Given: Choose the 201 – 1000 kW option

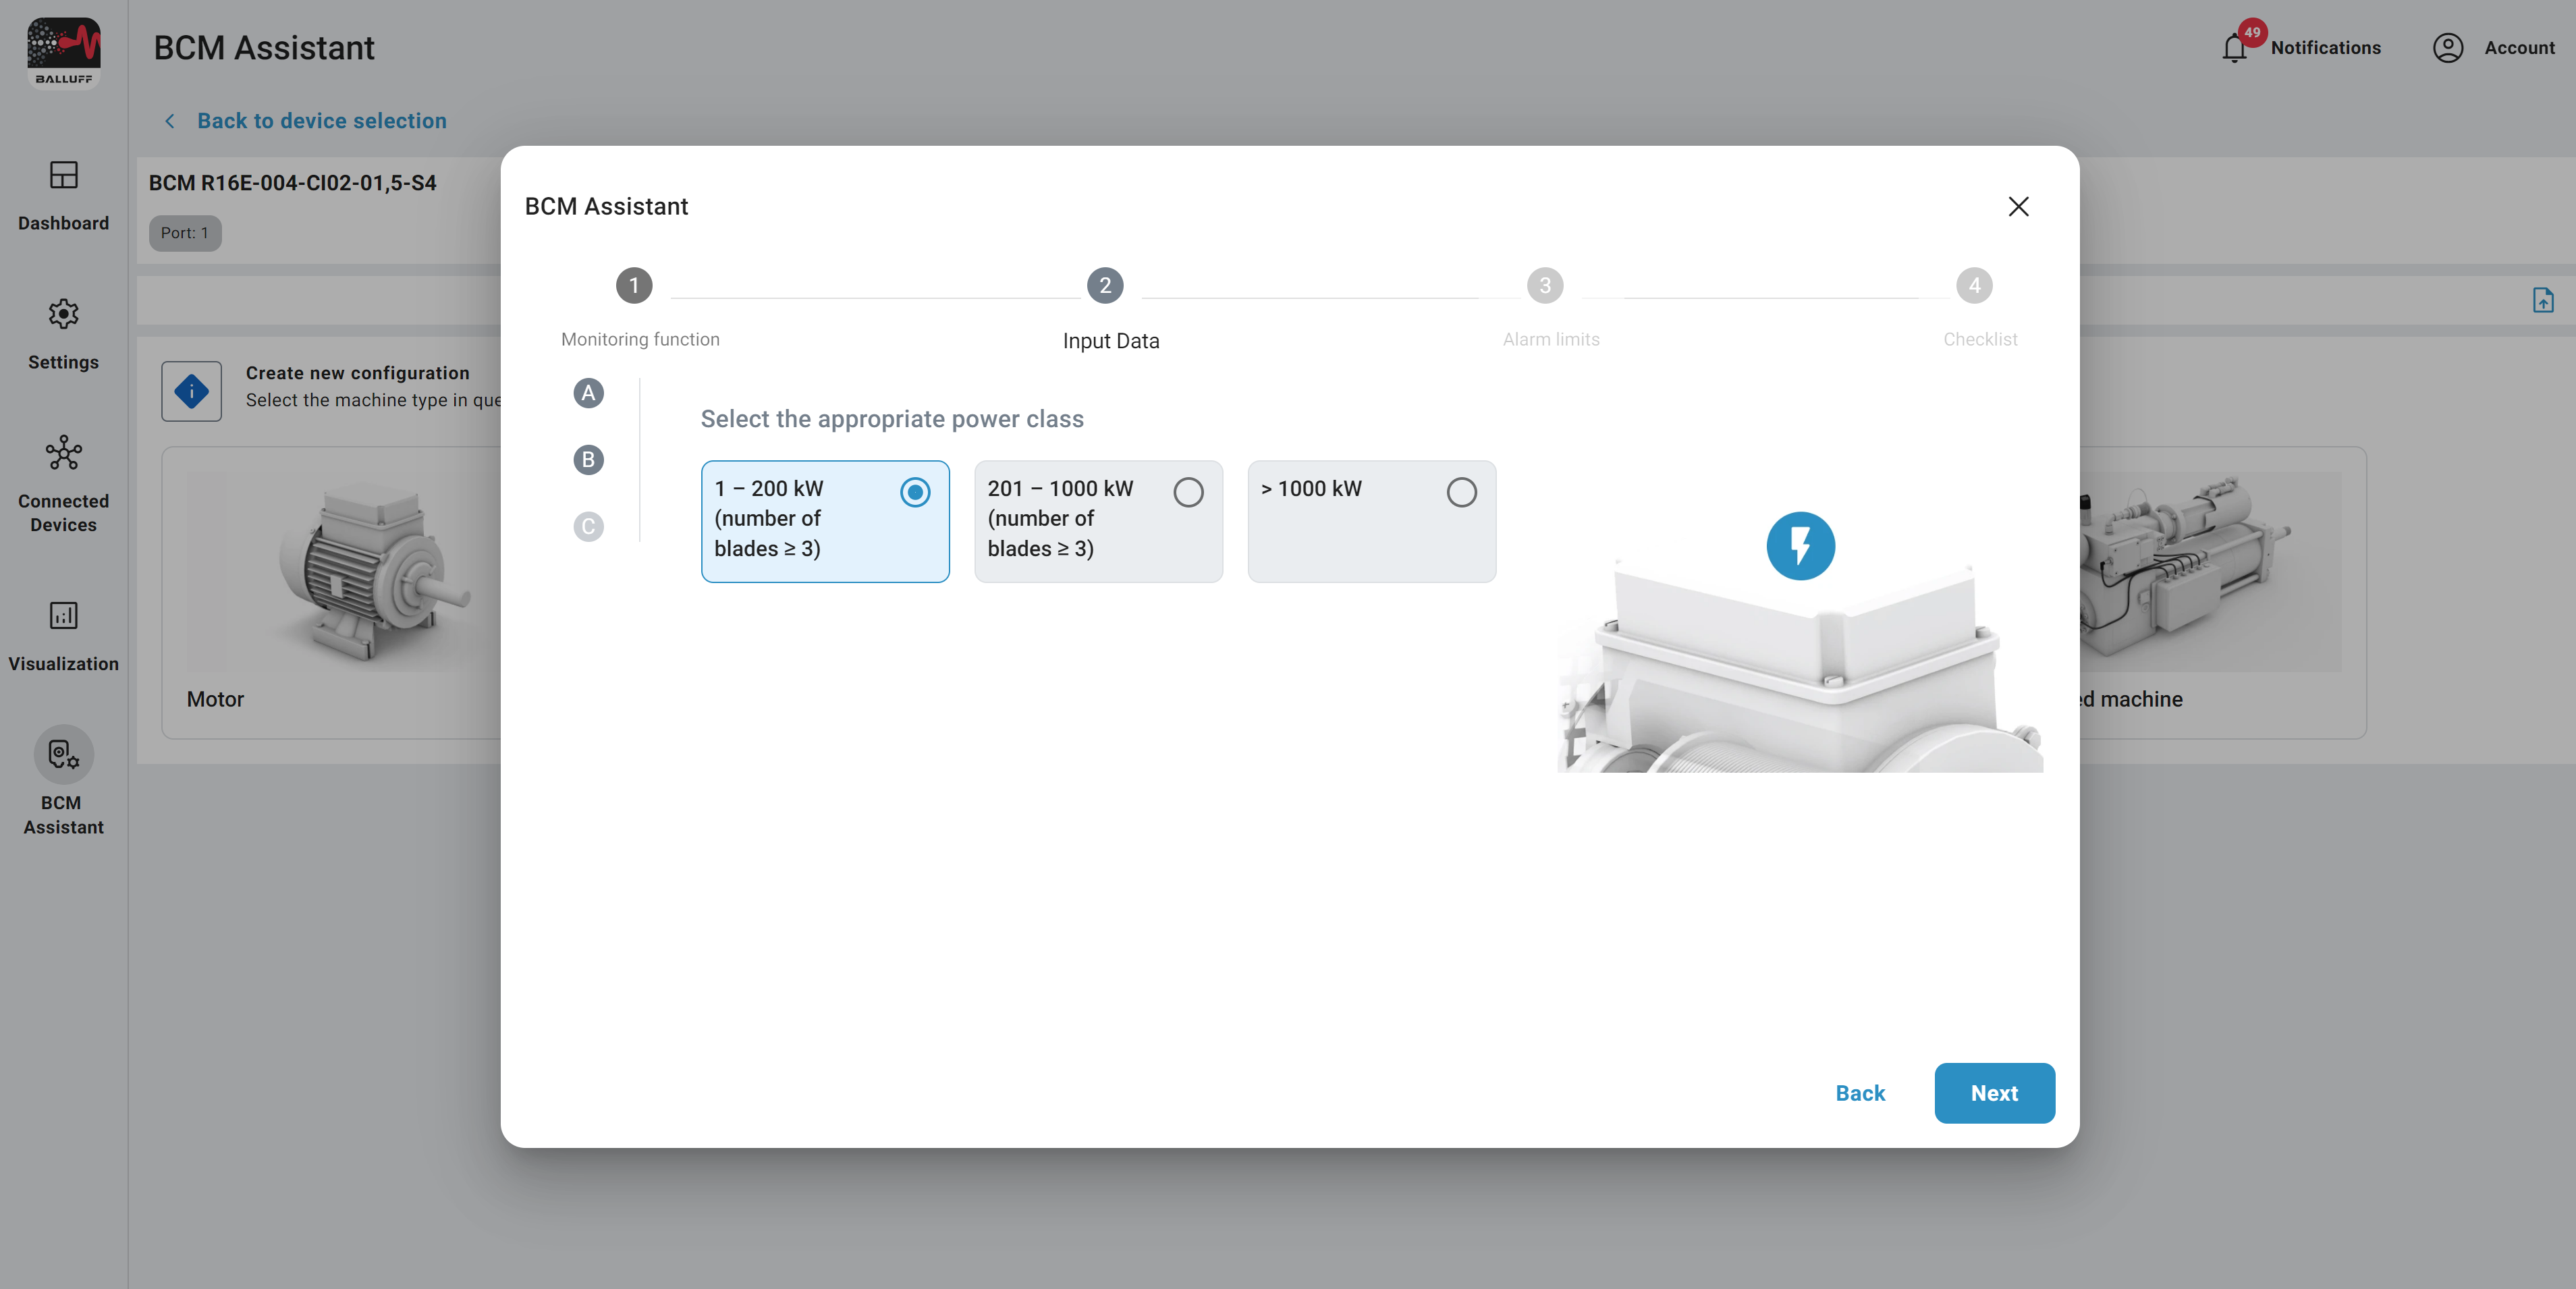Looking at the screenshot, I should [1187, 492].
